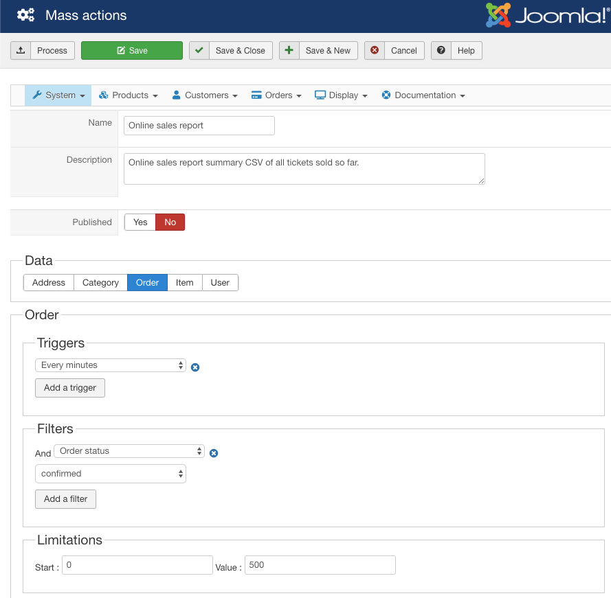
Task: Delete the Order status filter
Action: [214, 453]
